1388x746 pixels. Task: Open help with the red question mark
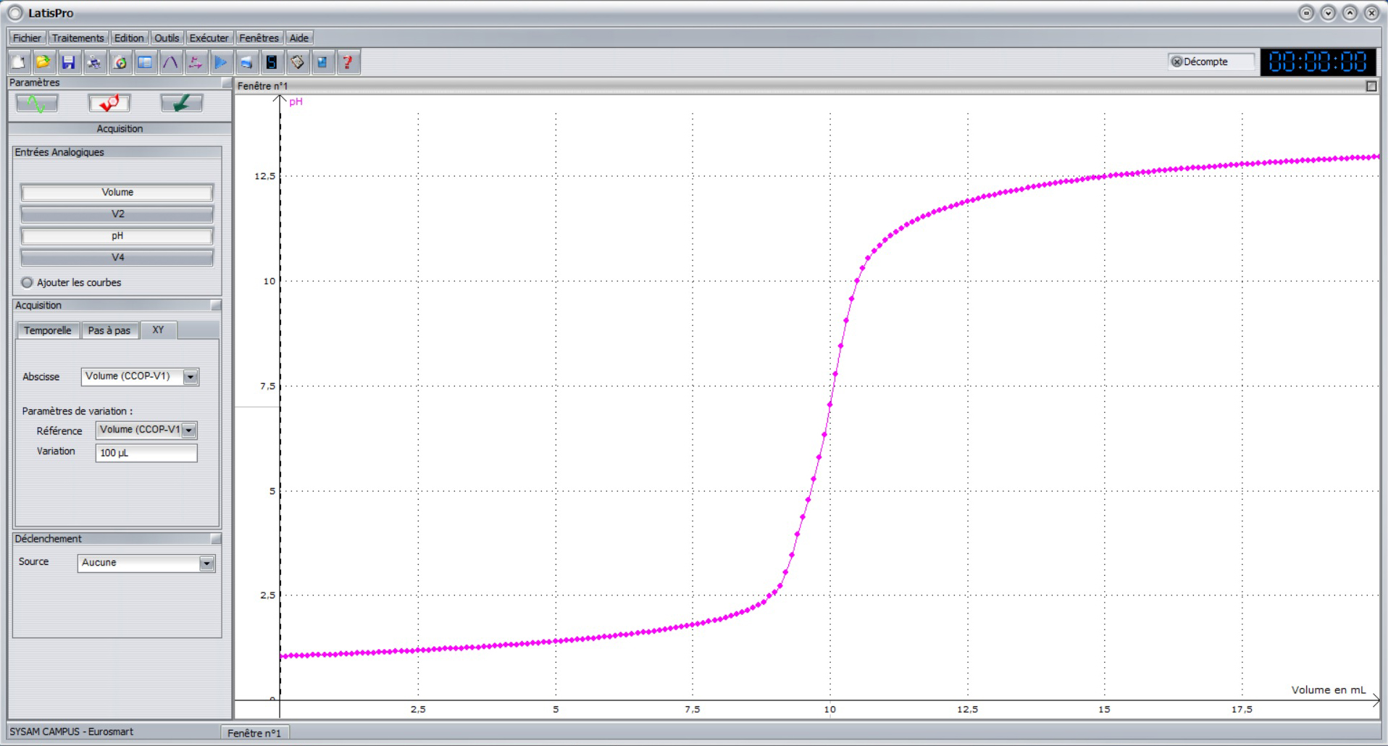(x=348, y=62)
